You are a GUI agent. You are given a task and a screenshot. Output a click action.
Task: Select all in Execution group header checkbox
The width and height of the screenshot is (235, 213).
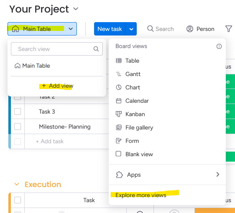(18, 200)
